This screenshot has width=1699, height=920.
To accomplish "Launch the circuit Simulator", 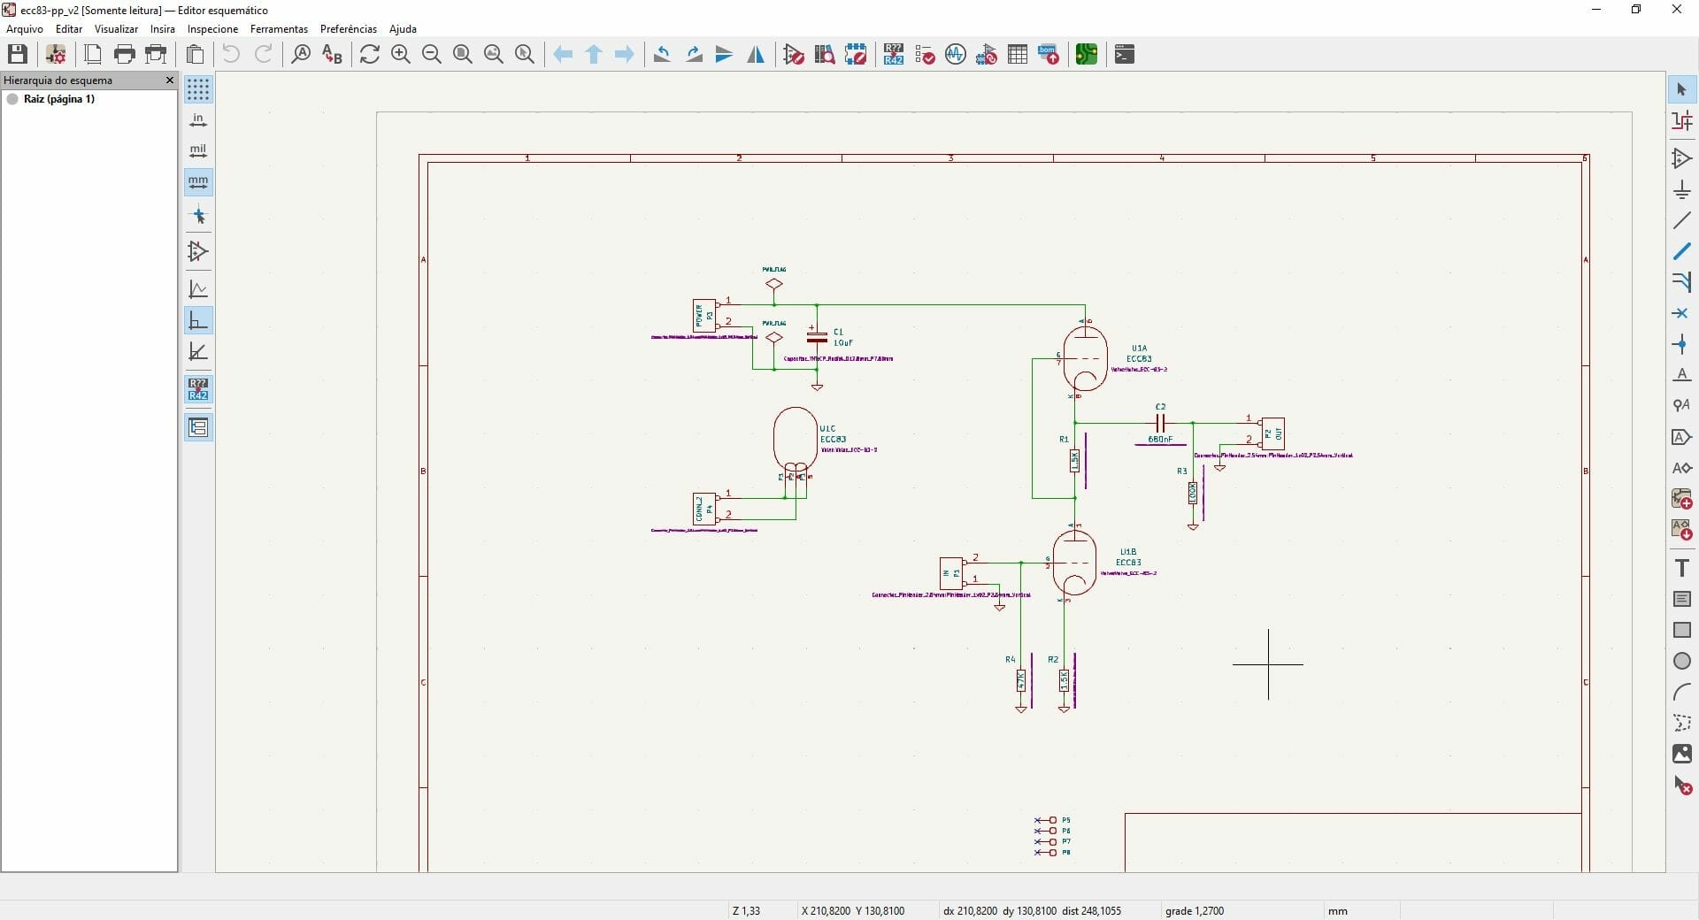I will click(x=956, y=54).
